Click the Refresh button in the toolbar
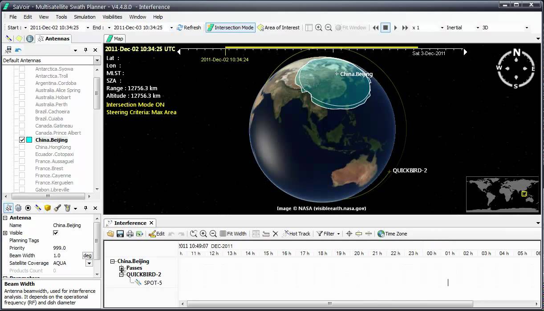The width and height of the screenshot is (544, 311). click(x=189, y=28)
